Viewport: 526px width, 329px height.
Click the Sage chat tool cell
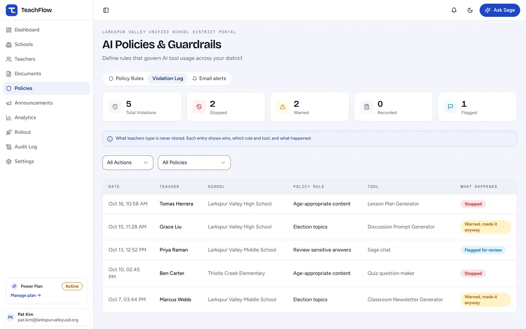click(379, 250)
